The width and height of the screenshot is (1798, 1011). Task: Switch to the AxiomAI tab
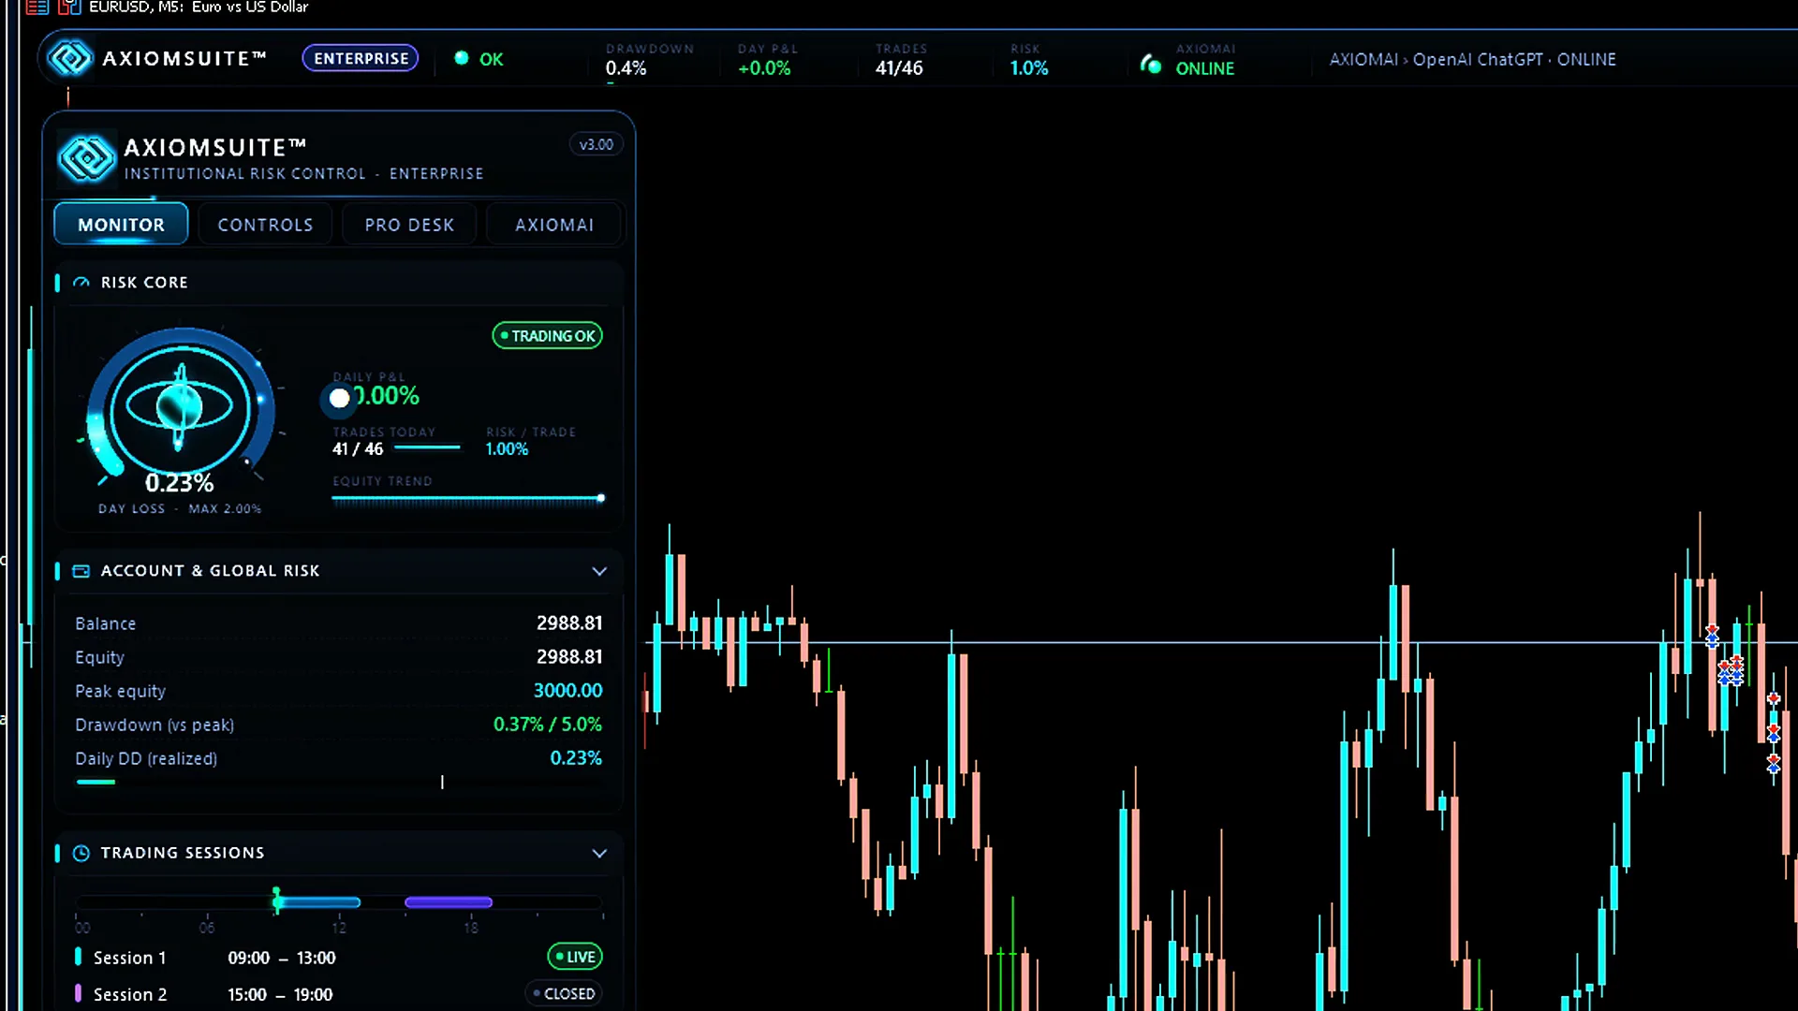pyautogui.click(x=554, y=225)
